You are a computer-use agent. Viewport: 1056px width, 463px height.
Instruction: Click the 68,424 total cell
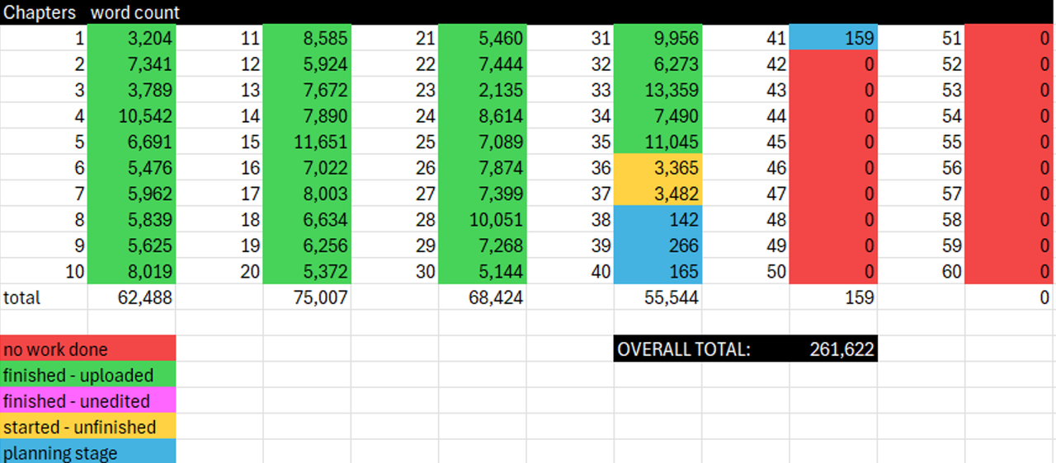click(x=483, y=297)
